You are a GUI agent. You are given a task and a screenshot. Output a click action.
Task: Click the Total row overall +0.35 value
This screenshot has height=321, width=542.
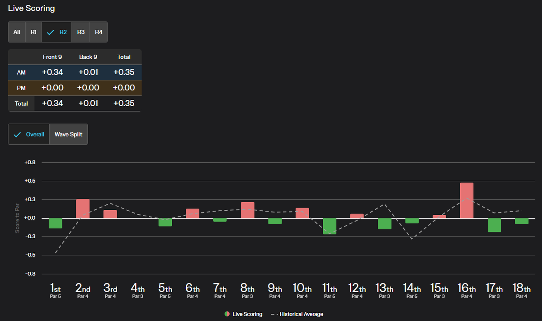(x=124, y=104)
